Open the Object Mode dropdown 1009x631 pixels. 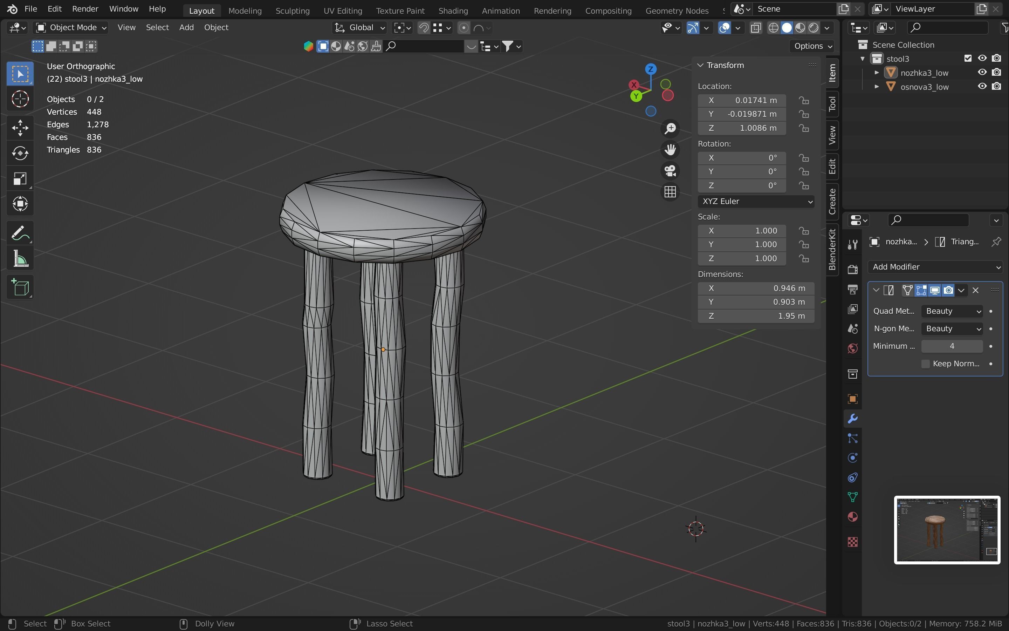click(x=71, y=28)
